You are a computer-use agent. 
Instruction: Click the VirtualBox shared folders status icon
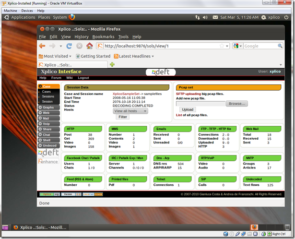[249, 234]
